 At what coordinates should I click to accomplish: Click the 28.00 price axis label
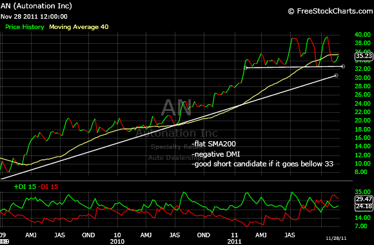click(362, 86)
